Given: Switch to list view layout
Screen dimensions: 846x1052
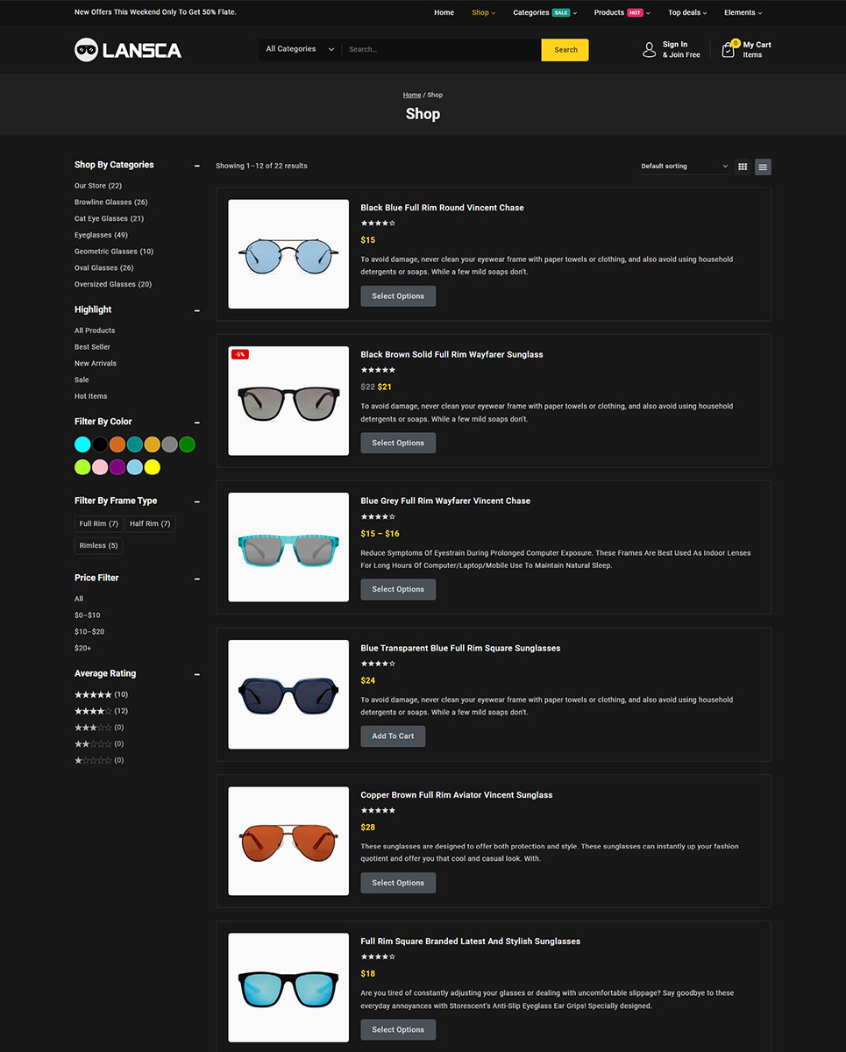Looking at the screenshot, I should [x=763, y=167].
